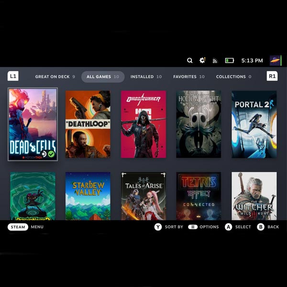The height and width of the screenshot is (287, 287).
Task: Click the A button Select glyph
Action: pyautogui.click(x=229, y=227)
